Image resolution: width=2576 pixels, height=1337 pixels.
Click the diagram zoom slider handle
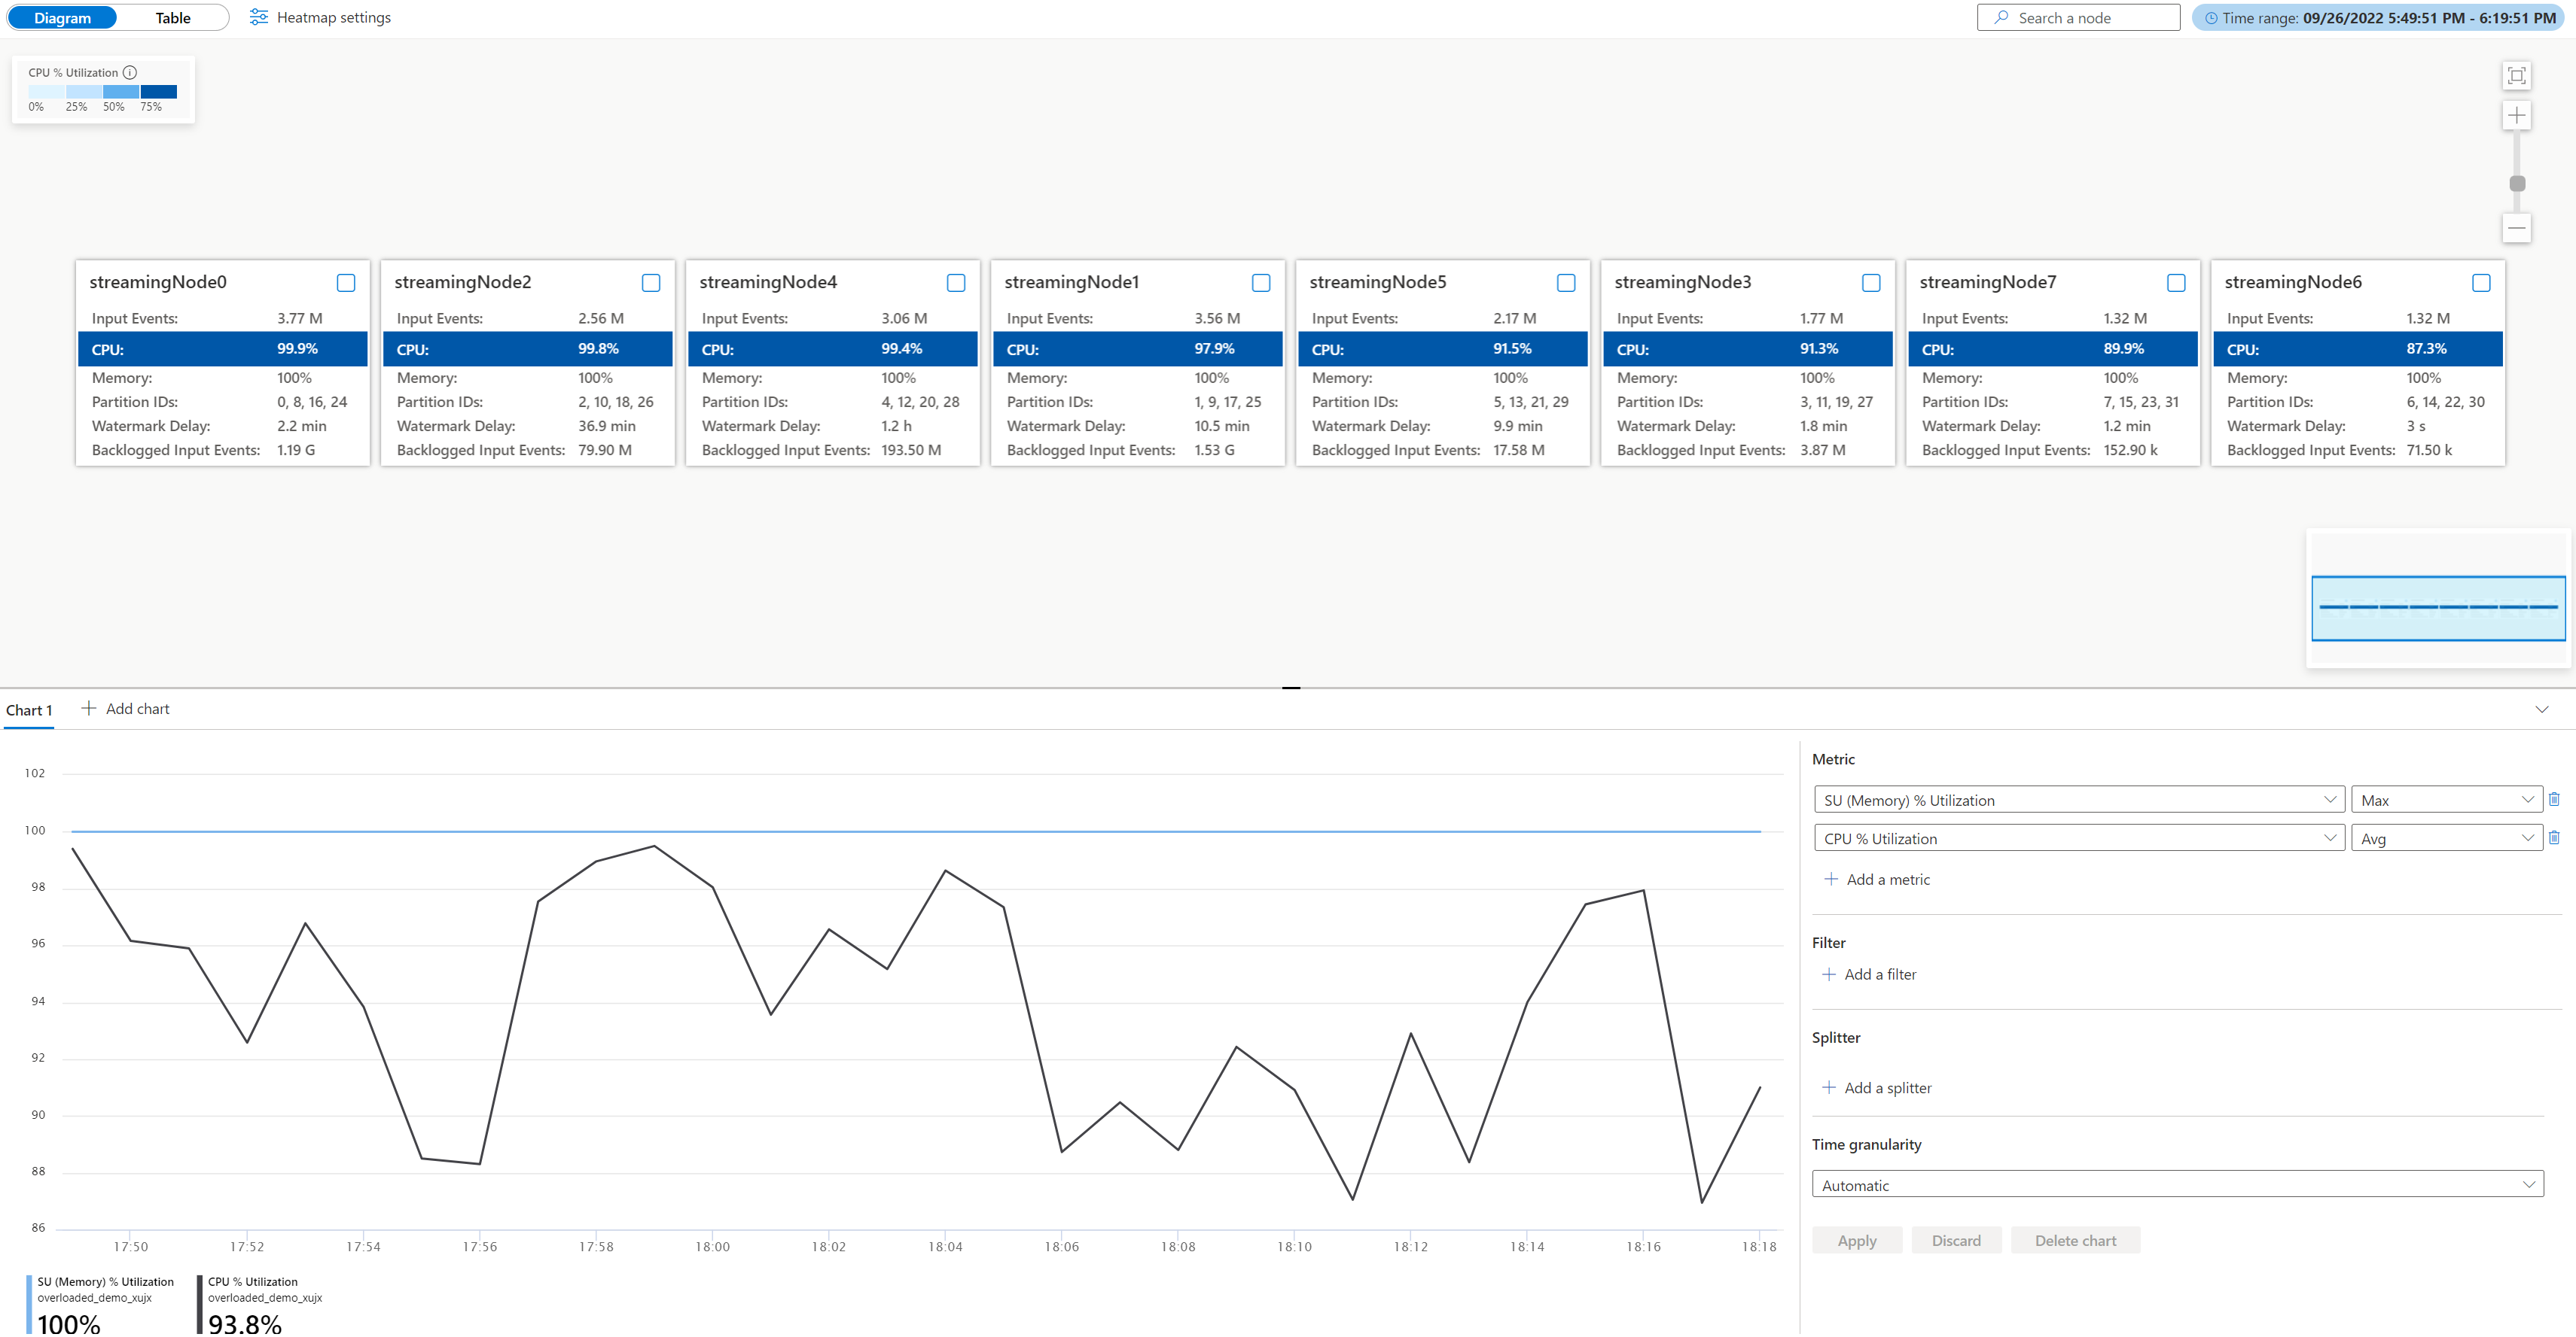2517,184
